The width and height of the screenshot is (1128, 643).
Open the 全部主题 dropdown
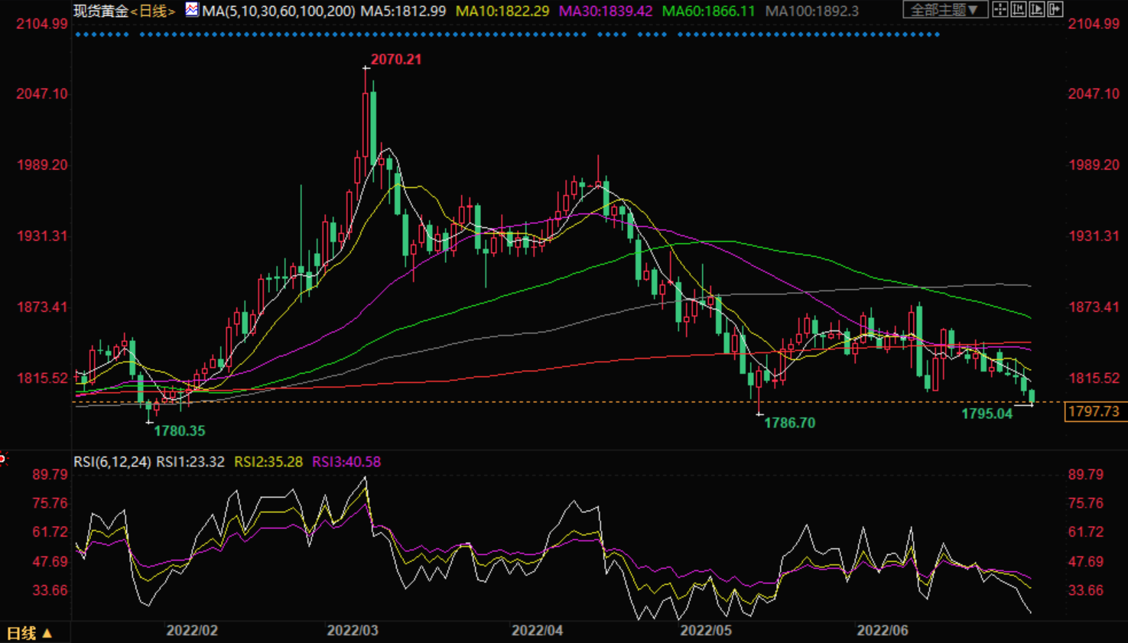tap(944, 10)
